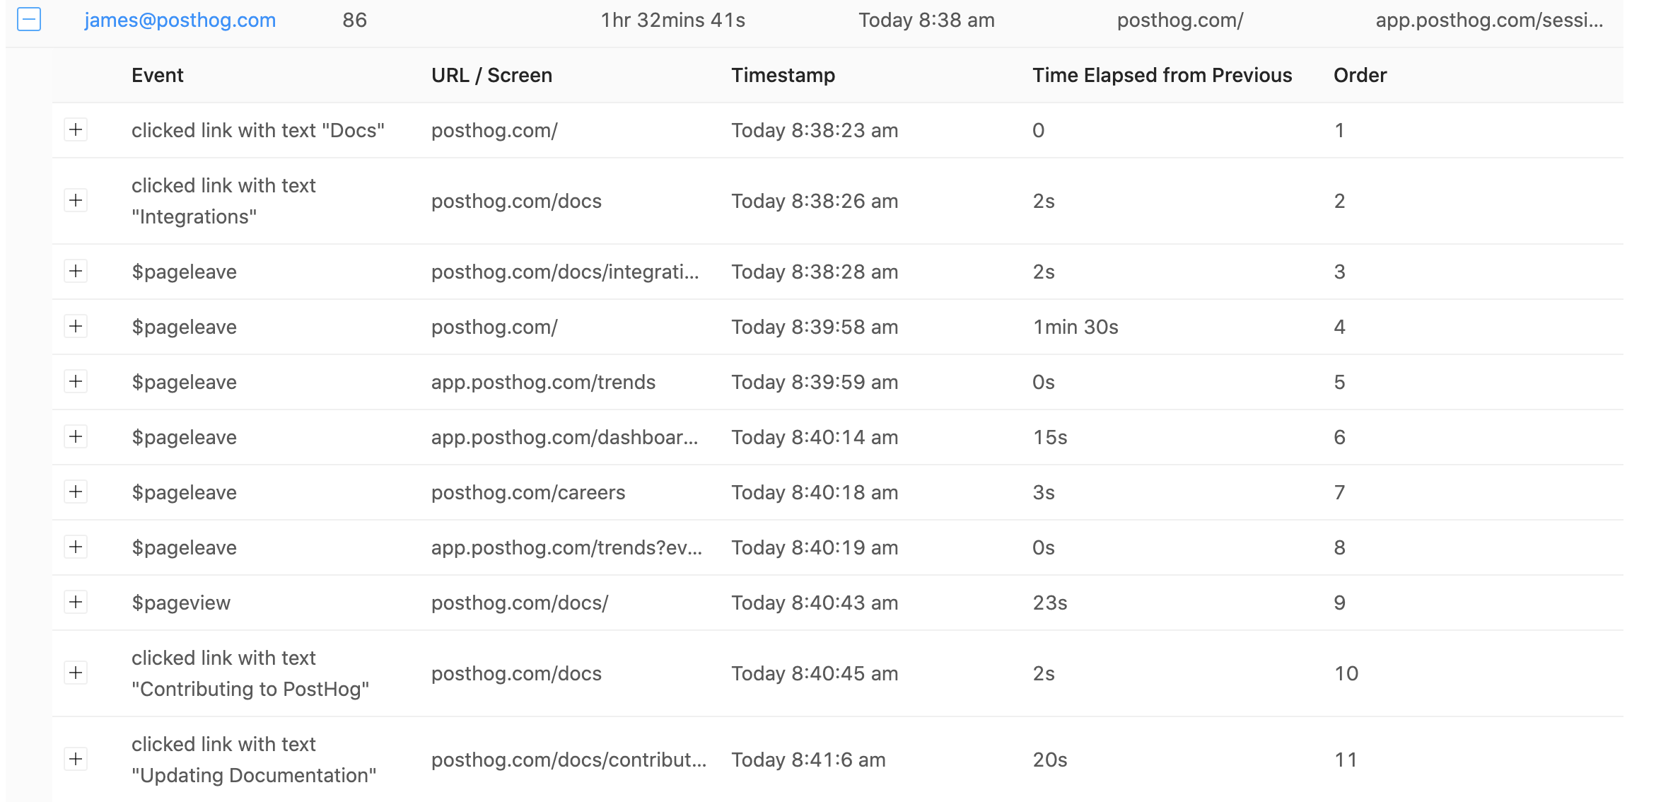This screenshot has width=1656, height=802.
Task: Click the Event column header
Action: (158, 75)
